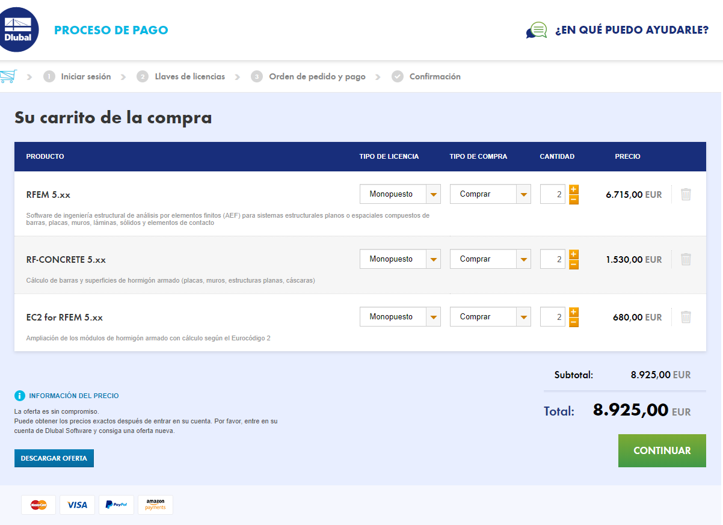Click DESCARGAR OFERTA
The width and height of the screenshot is (723, 525).
click(x=54, y=458)
